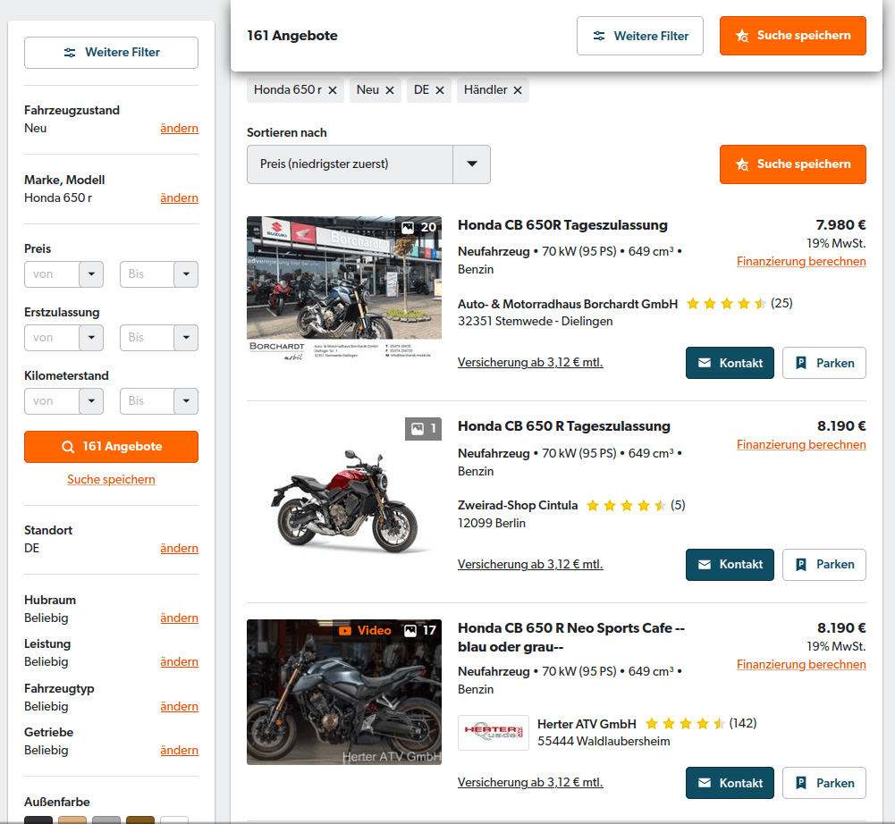Remove the DE filter chip

440,90
